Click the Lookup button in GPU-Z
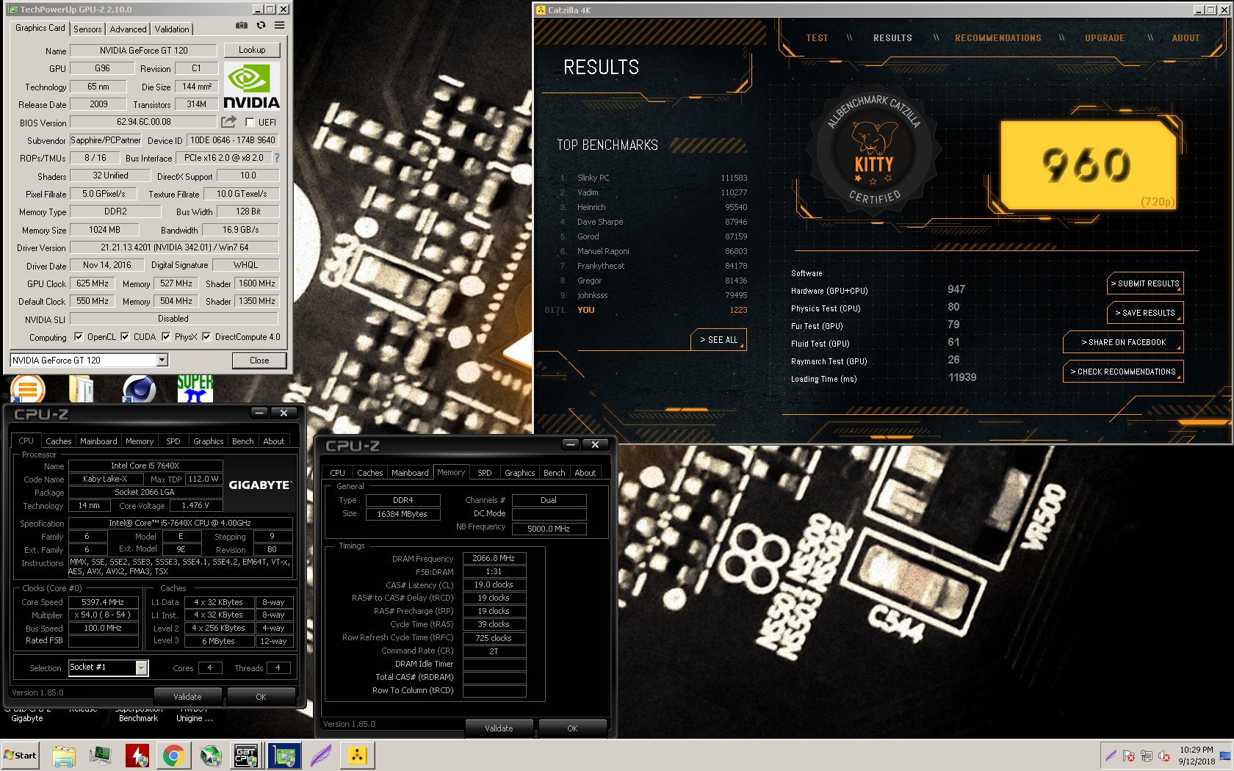The image size is (1234, 771). pyautogui.click(x=252, y=50)
